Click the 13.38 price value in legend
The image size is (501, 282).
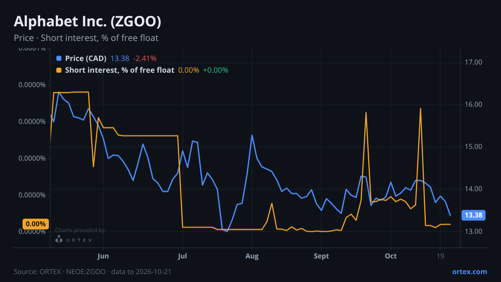click(120, 58)
